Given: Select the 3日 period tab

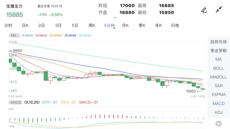Looking at the screenshot, I should (x=58, y=25).
